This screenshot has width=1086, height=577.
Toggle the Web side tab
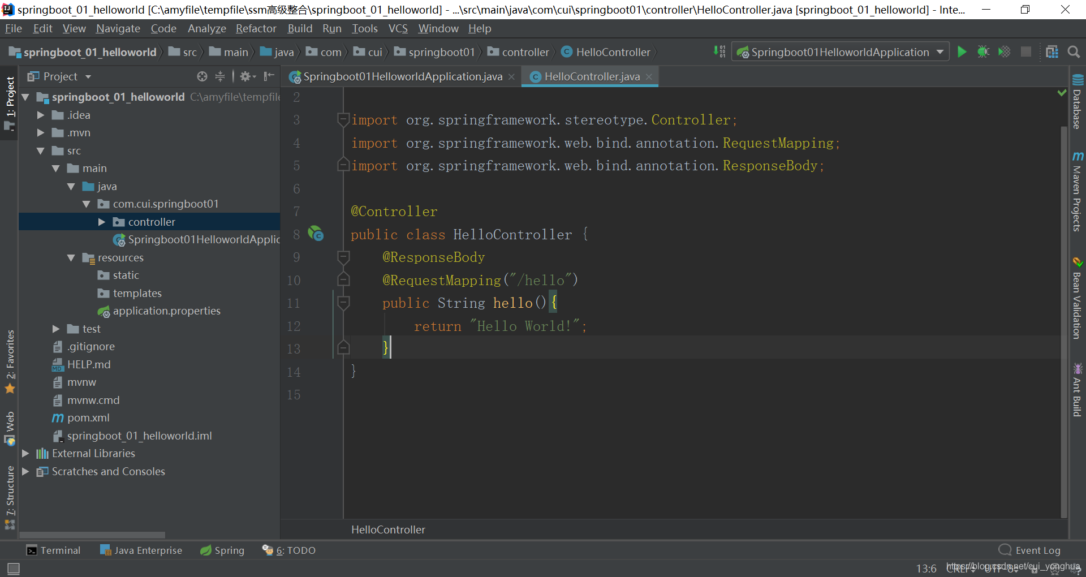click(10, 428)
